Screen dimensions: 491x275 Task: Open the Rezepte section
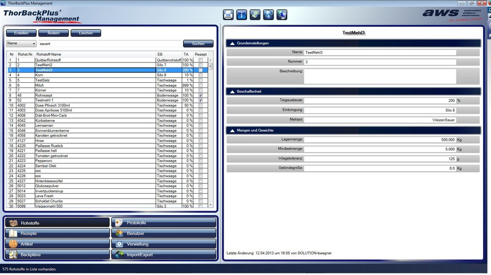click(x=58, y=233)
